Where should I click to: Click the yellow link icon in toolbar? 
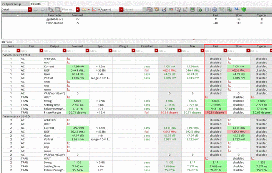pos(84,9)
